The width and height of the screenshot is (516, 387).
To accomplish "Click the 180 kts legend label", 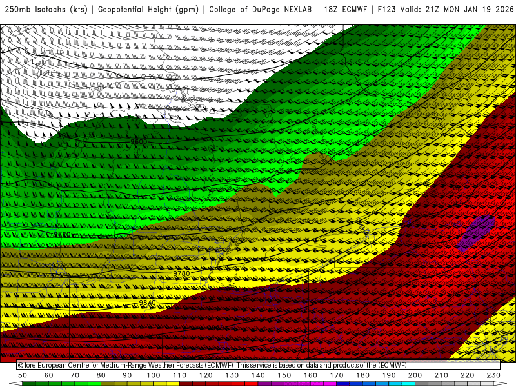I will (362, 375).
